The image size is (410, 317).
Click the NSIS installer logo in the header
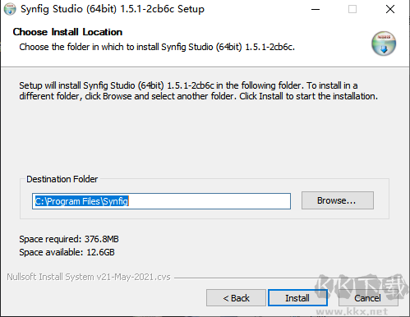coord(384,44)
